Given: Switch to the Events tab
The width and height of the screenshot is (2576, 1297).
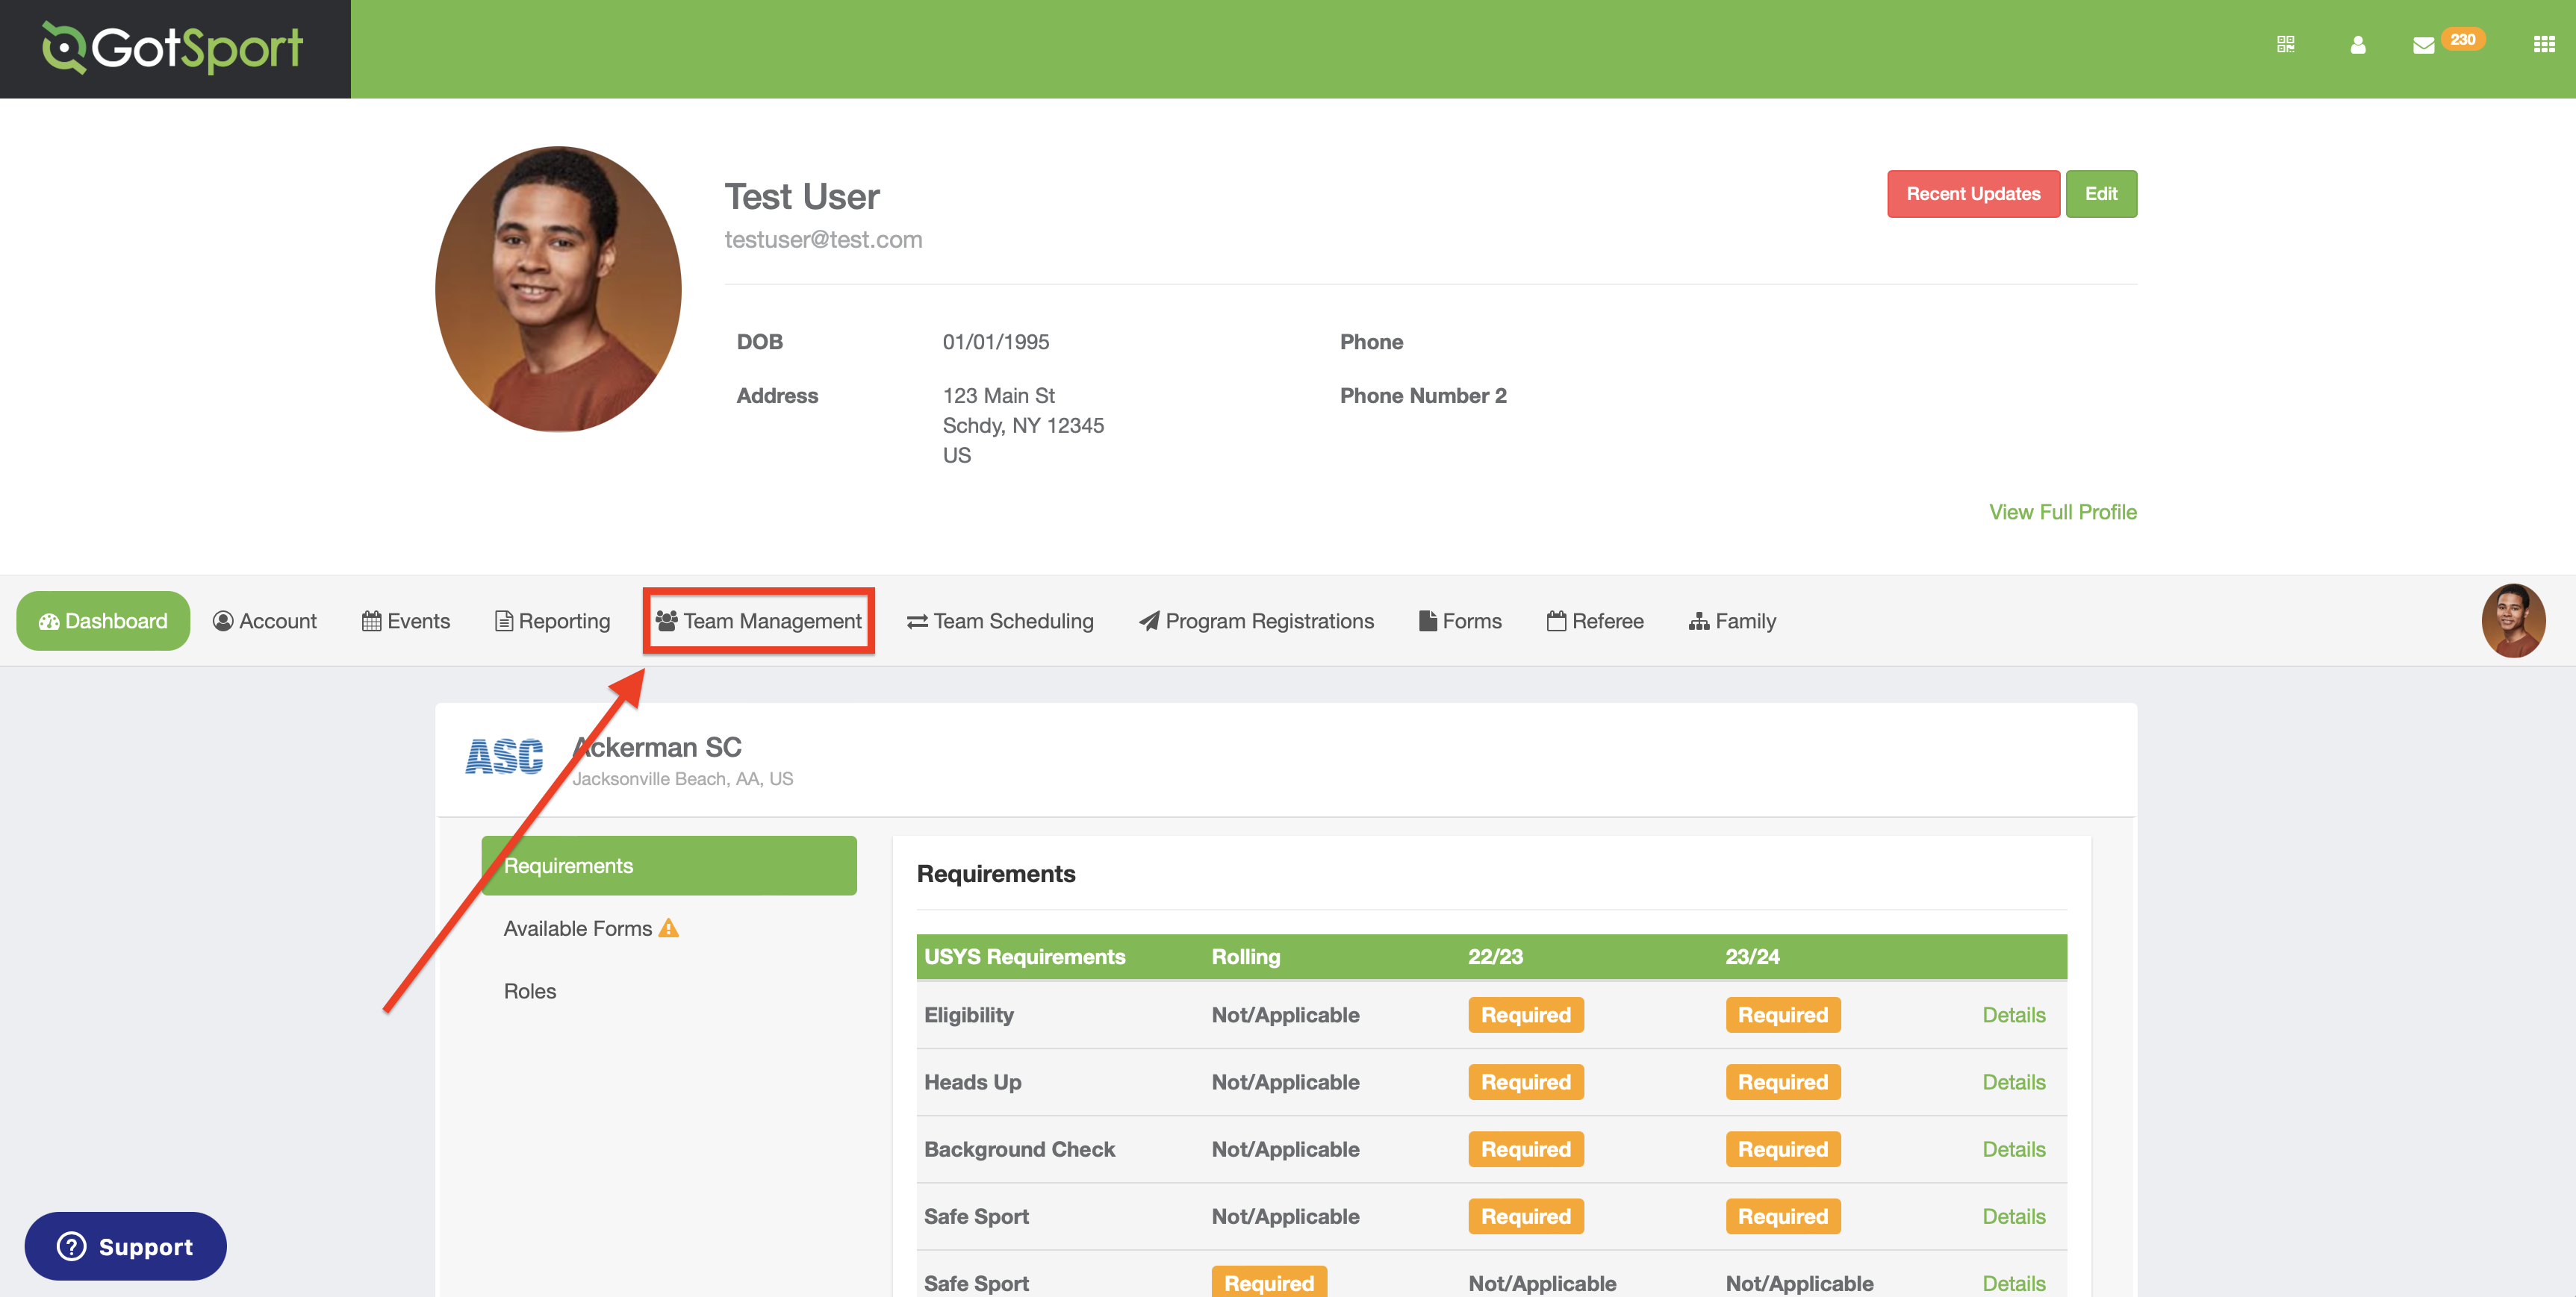Looking at the screenshot, I should (x=406, y=621).
